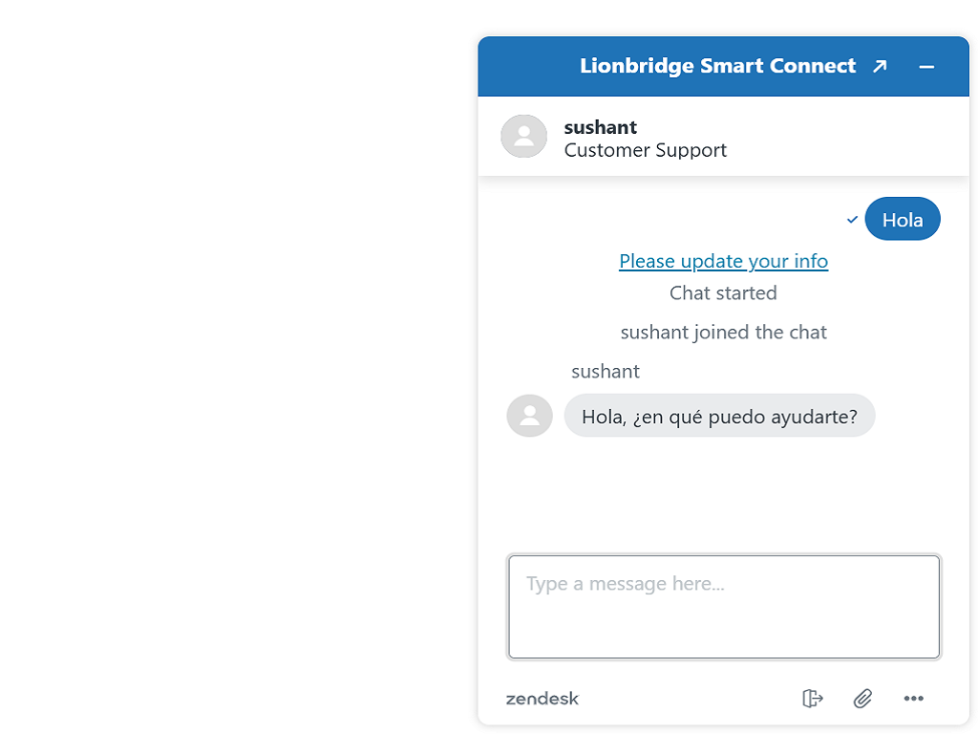
Task: Click the "Lionbridge Smart Connect" header title
Action: [x=717, y=66]
